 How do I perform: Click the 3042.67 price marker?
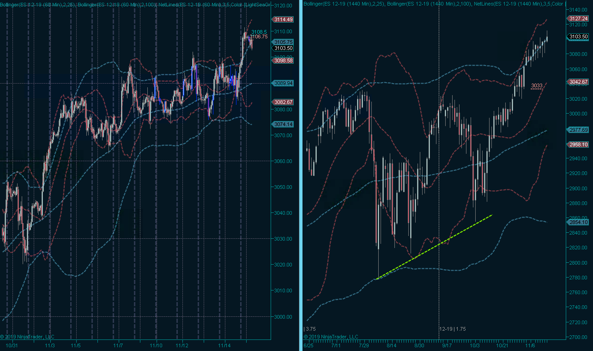(x=578, y=82)
